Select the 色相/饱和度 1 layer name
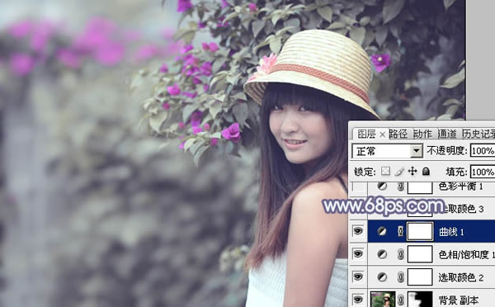The image size is (495, 307). [467, 254]
